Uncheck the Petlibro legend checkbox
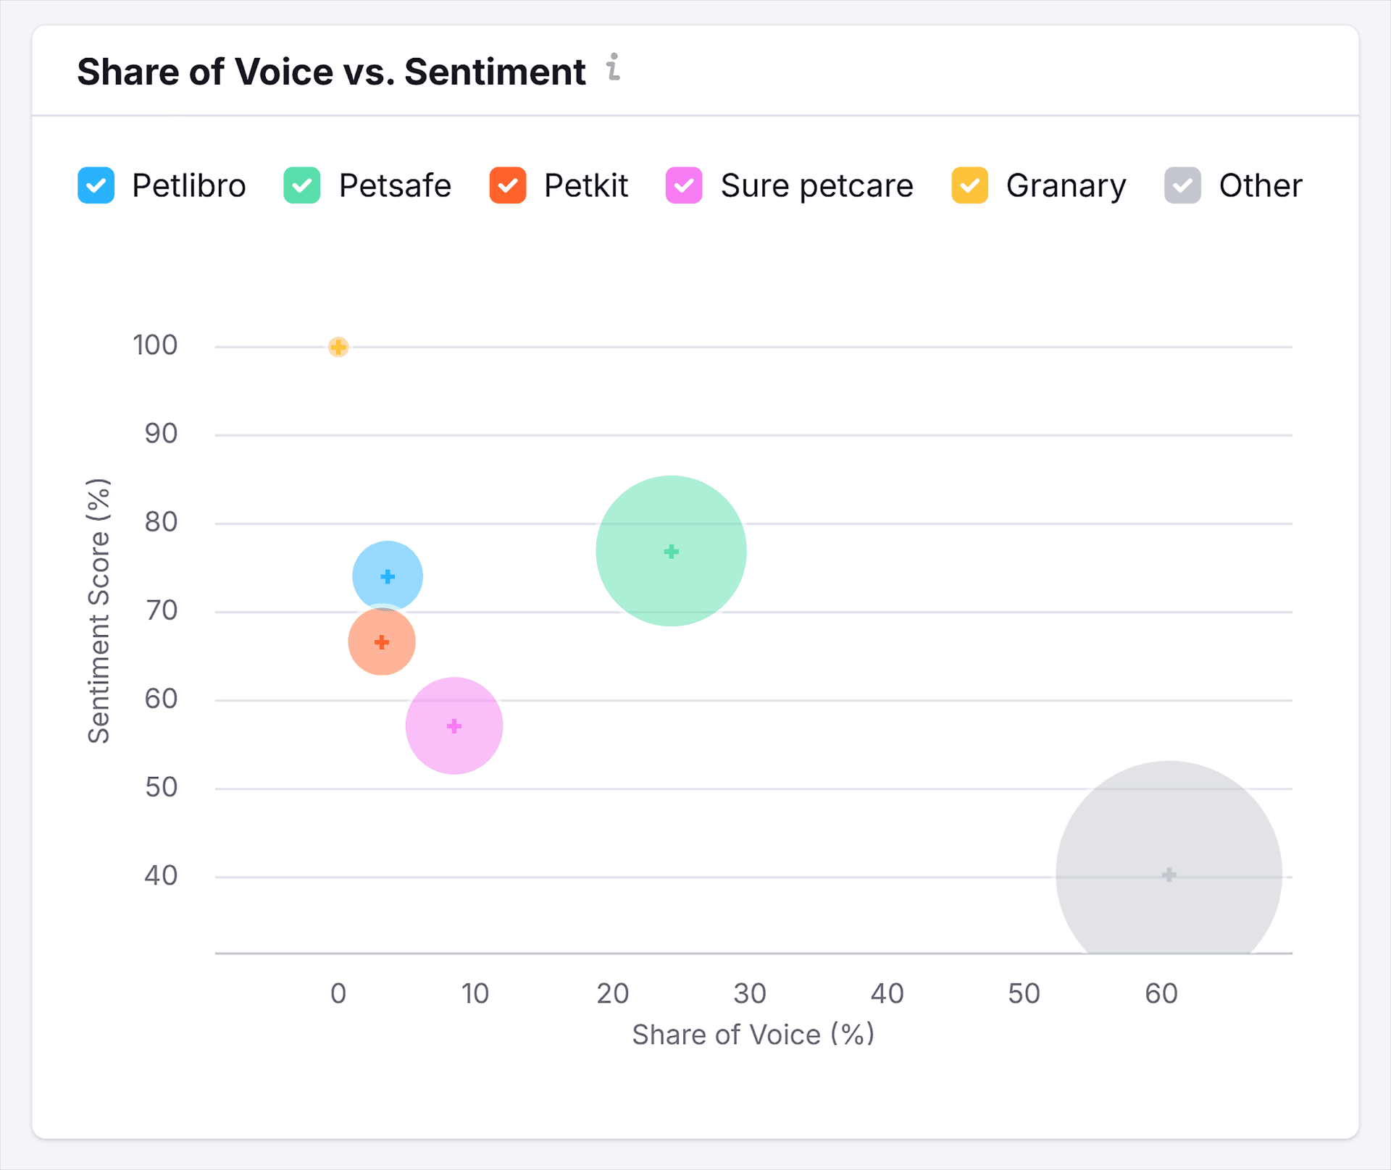Viewport: 1391px width, 1170px height. point(96,186)
